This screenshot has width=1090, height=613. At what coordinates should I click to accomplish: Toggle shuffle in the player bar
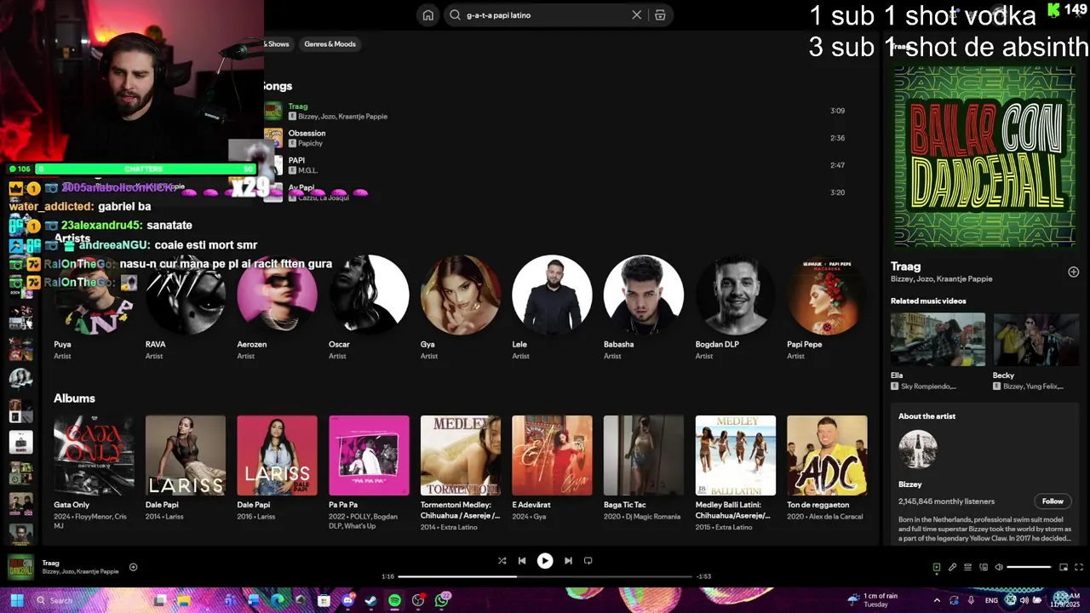(502, 560)
